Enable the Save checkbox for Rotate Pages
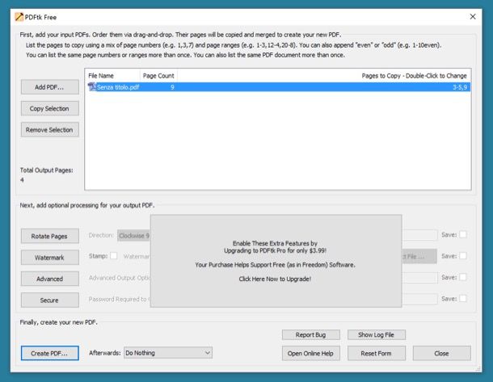493x382 pixels. click(464, 235)
